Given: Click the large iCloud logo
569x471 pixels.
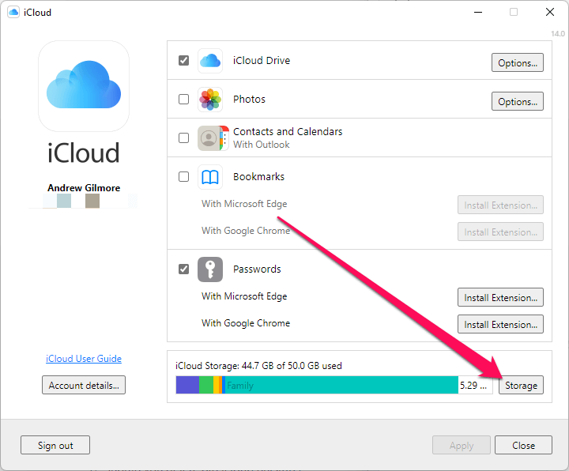Looking at the screenshot, I should coord(84,86).
